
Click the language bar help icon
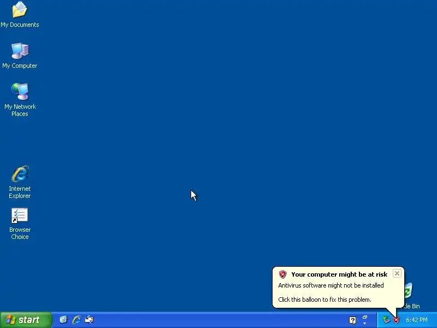[352, 320]
